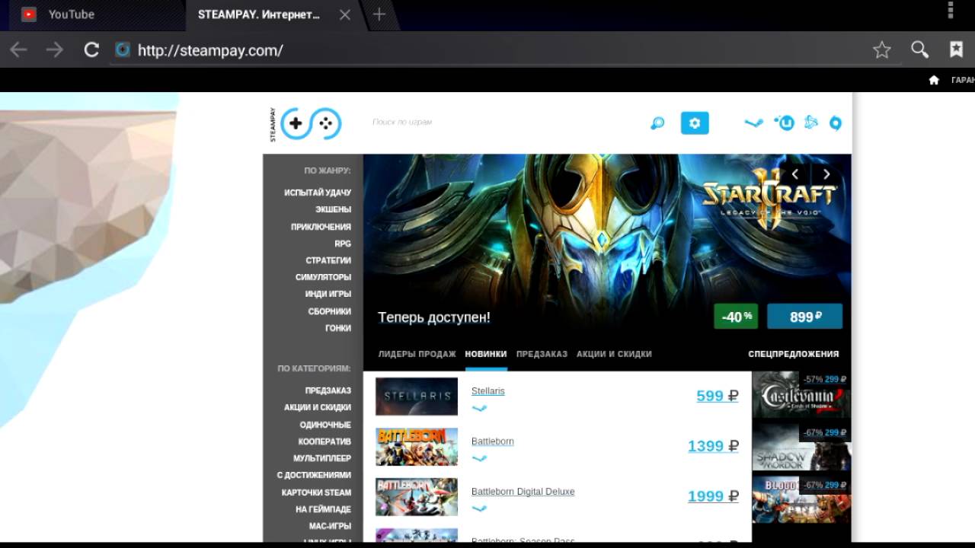Open the Shadow of Mordor offer thumbnail

point(801,448)
